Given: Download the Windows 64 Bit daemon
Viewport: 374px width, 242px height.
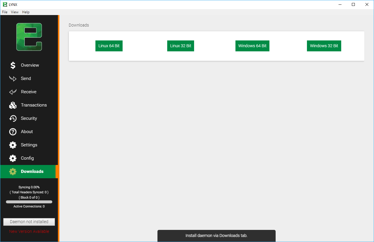Looking at the screenshot, I should point(252,46).
